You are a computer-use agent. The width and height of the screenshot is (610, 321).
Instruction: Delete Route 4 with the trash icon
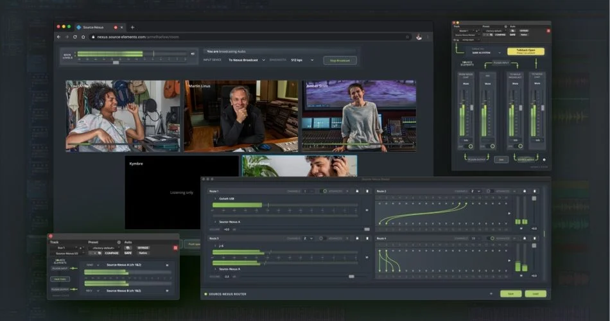coord(534,238)
